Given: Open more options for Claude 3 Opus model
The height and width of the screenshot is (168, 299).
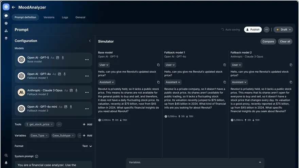Looking at the screenshot, I should pos(87,92).
